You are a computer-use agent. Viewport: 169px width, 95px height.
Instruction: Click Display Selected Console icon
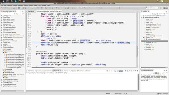(x=128, y=71)
